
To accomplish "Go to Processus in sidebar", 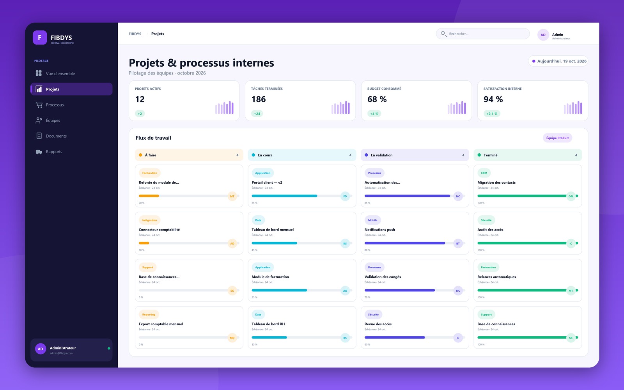I will (71, 105).
